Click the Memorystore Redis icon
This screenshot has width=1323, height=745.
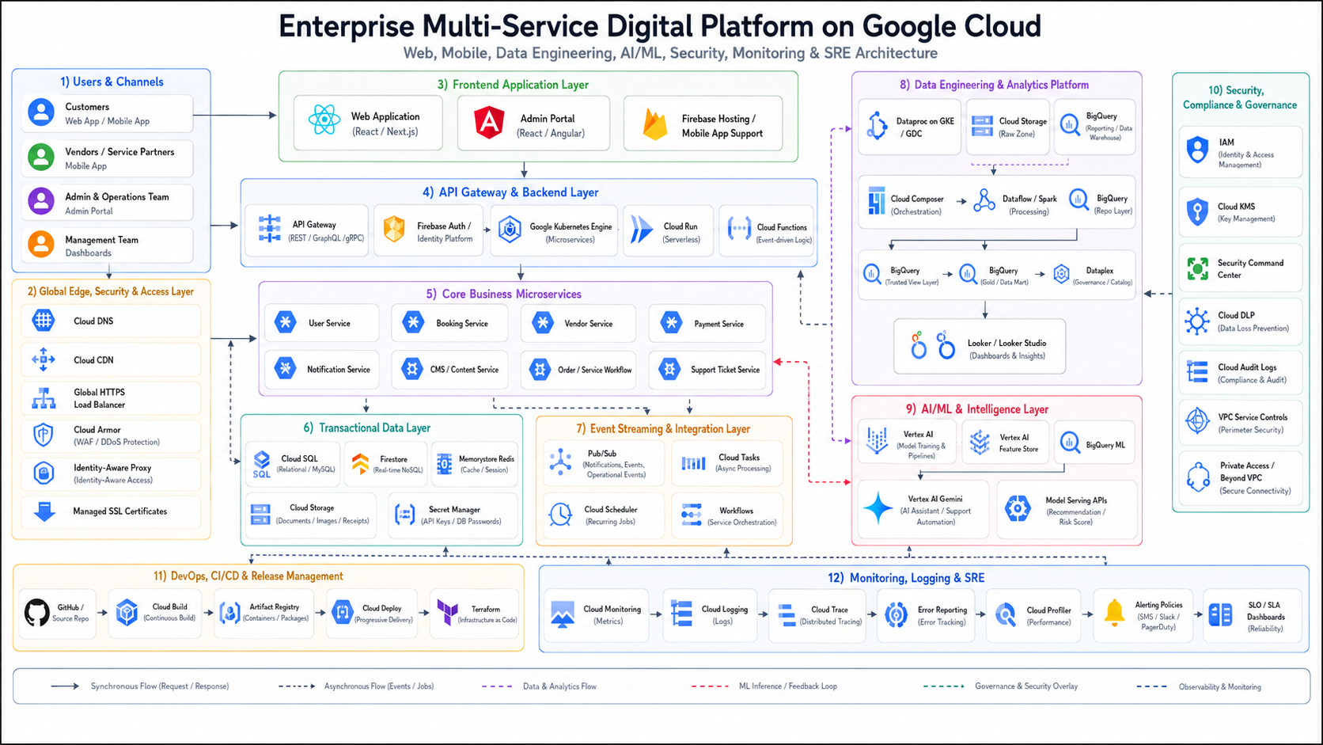(x=445, y=463)
